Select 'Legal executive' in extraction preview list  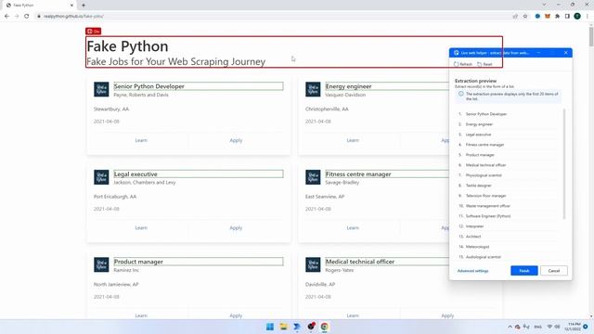(479, 135)
